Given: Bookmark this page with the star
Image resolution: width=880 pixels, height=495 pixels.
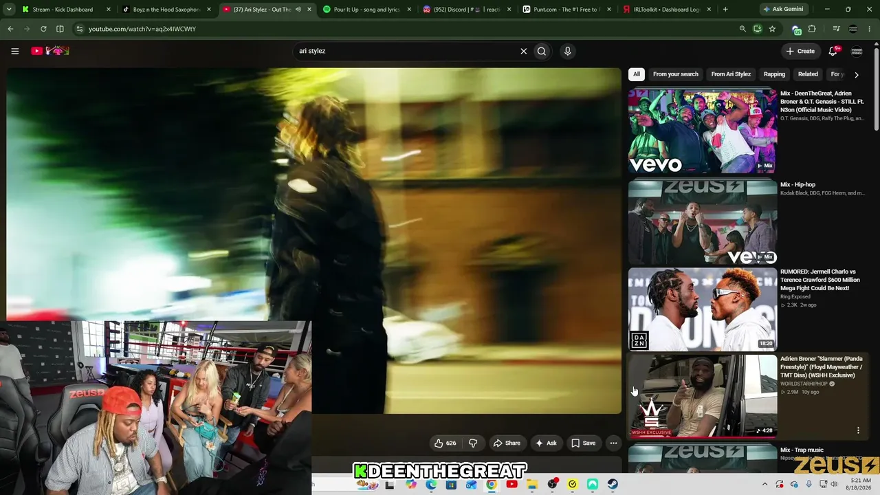Looking at the screenshot, I should pyautogui.click(x=772, y=29).
